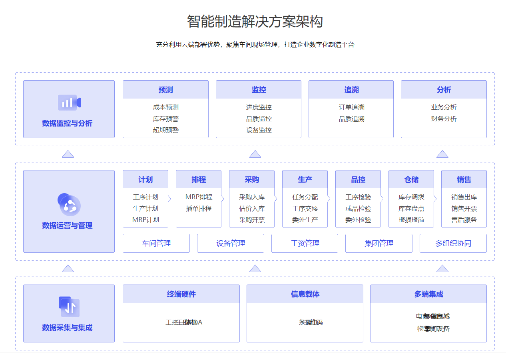
Task: Select the 设备管理 button
Action: tap(231, 243)
